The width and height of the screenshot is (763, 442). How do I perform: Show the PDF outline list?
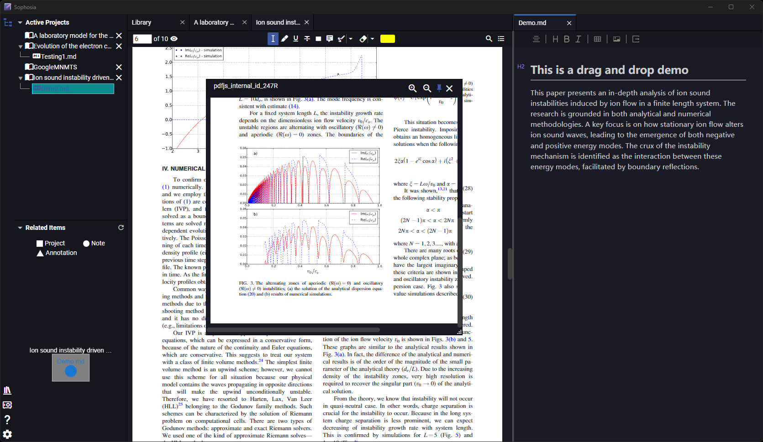tap(501, 39)
